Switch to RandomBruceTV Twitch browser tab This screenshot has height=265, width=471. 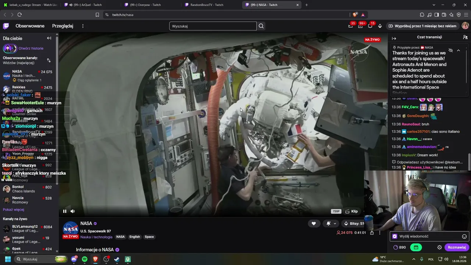(x=211, y=5)
